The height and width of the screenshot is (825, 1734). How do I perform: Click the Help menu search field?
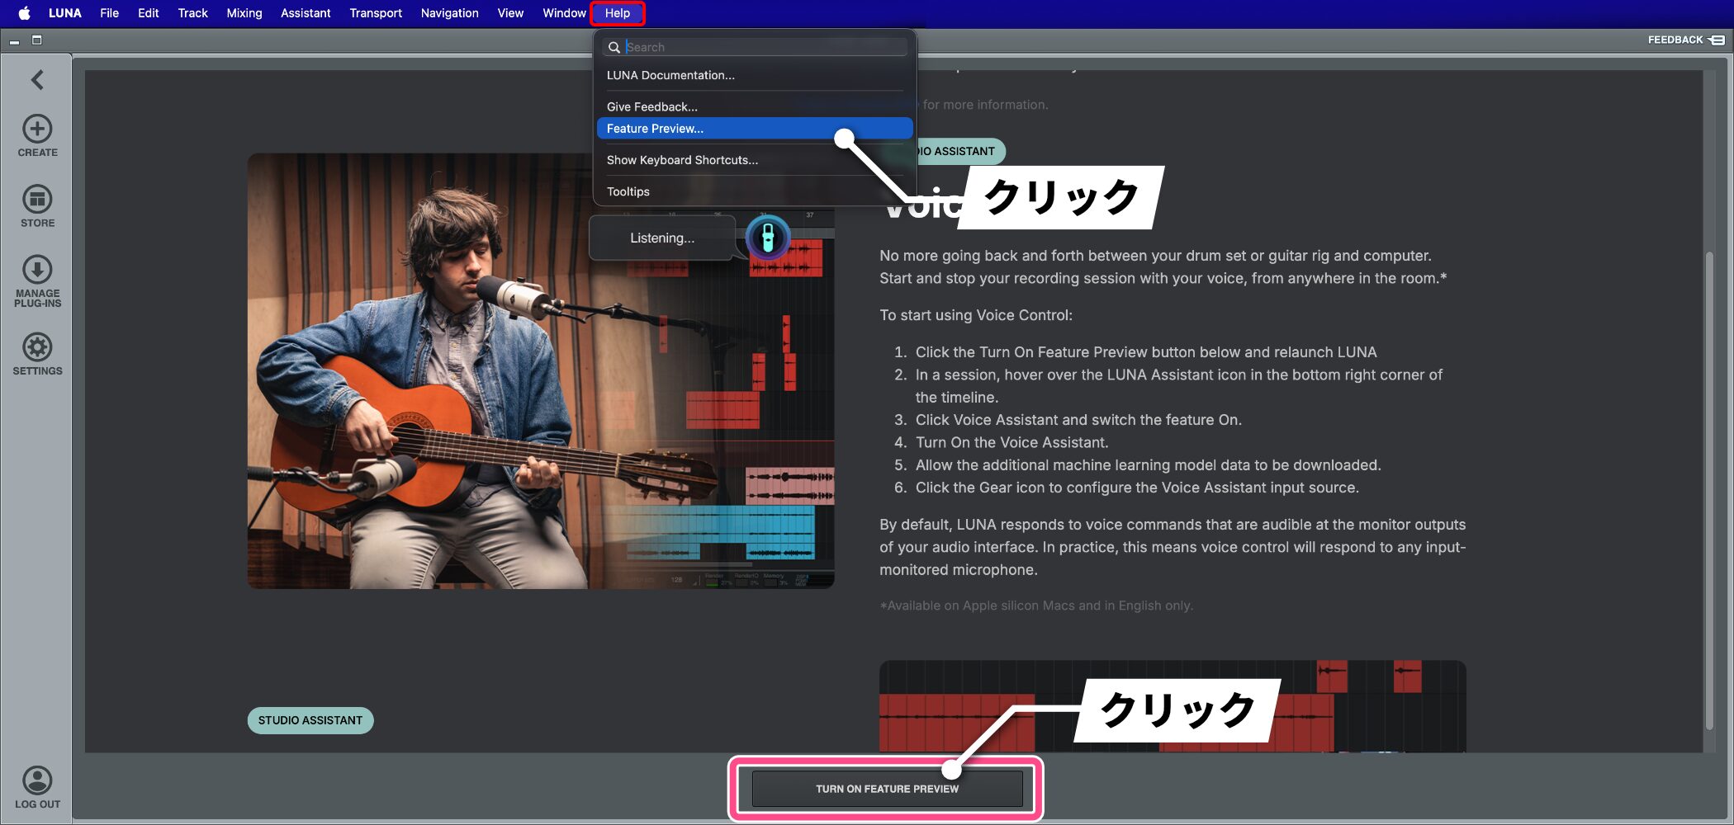coord(764,47)
